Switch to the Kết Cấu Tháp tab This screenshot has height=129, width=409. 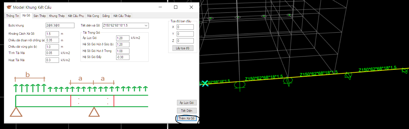(122, 16)
